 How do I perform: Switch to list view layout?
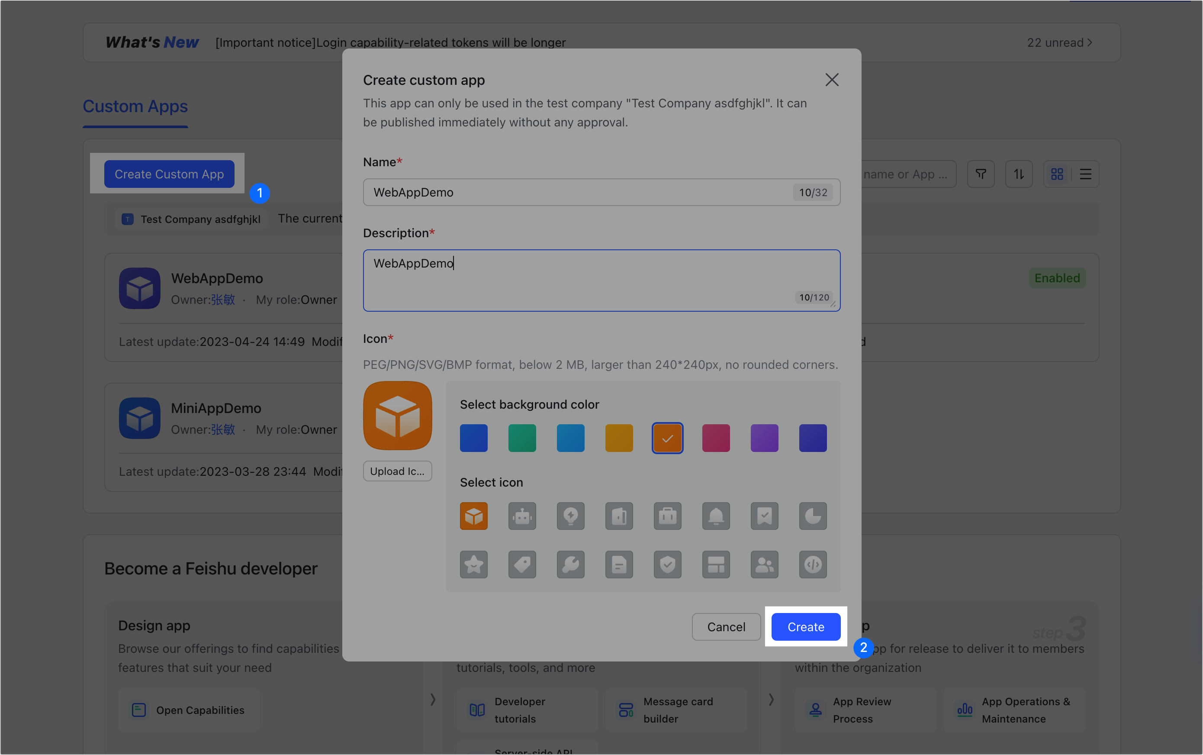pos(1086,174)
